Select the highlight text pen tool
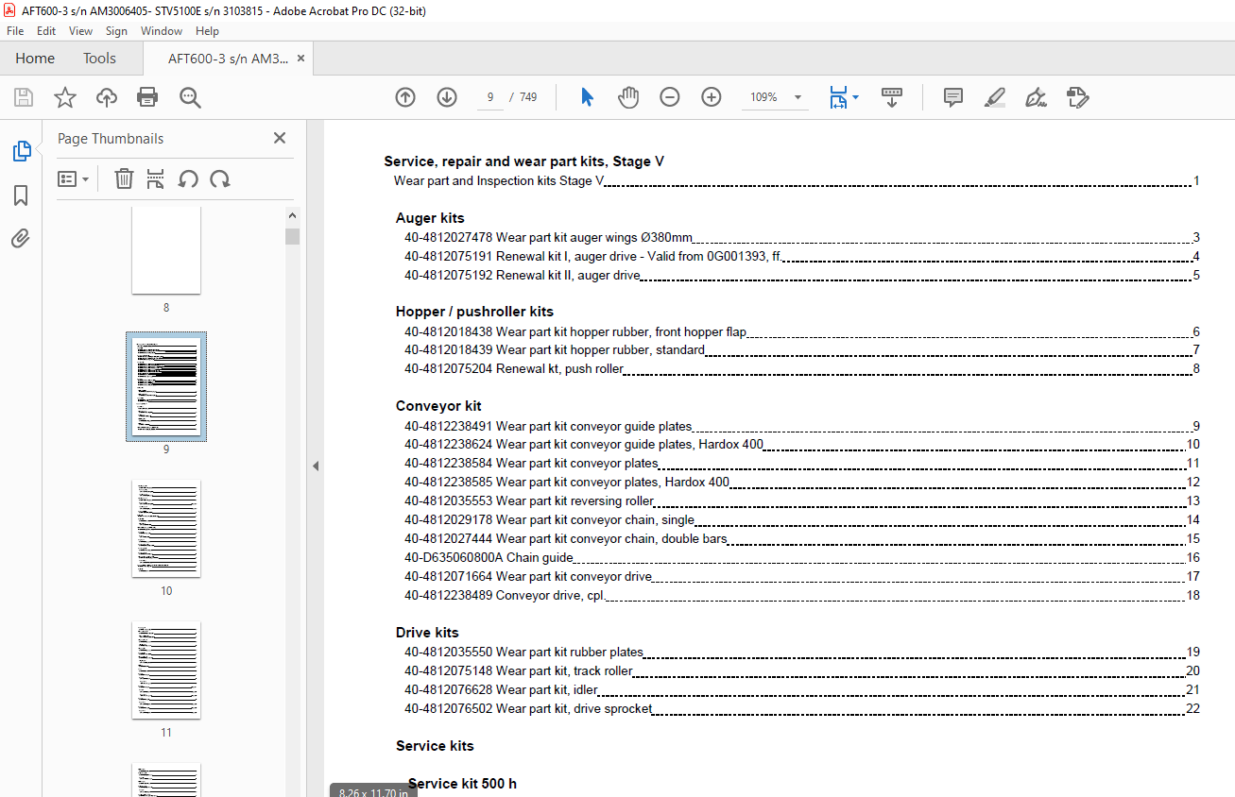This screenshot has width=1235, height=797. point(994,97)
